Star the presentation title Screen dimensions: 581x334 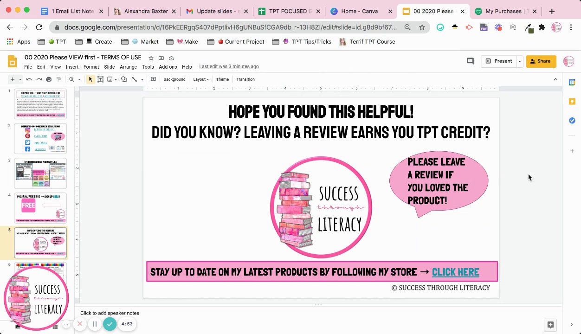point(151,58)
